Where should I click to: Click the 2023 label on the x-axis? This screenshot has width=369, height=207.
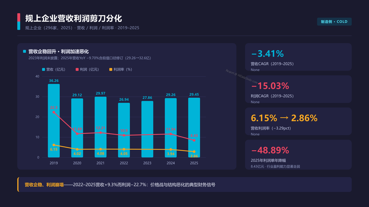pyautogui.click(x=147, y=163)
